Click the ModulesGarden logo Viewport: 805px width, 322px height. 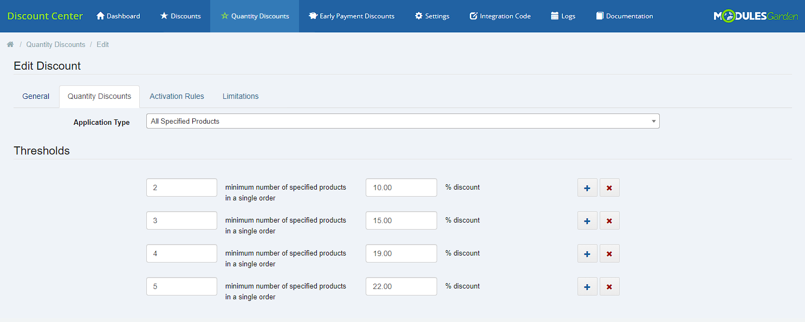756,16
